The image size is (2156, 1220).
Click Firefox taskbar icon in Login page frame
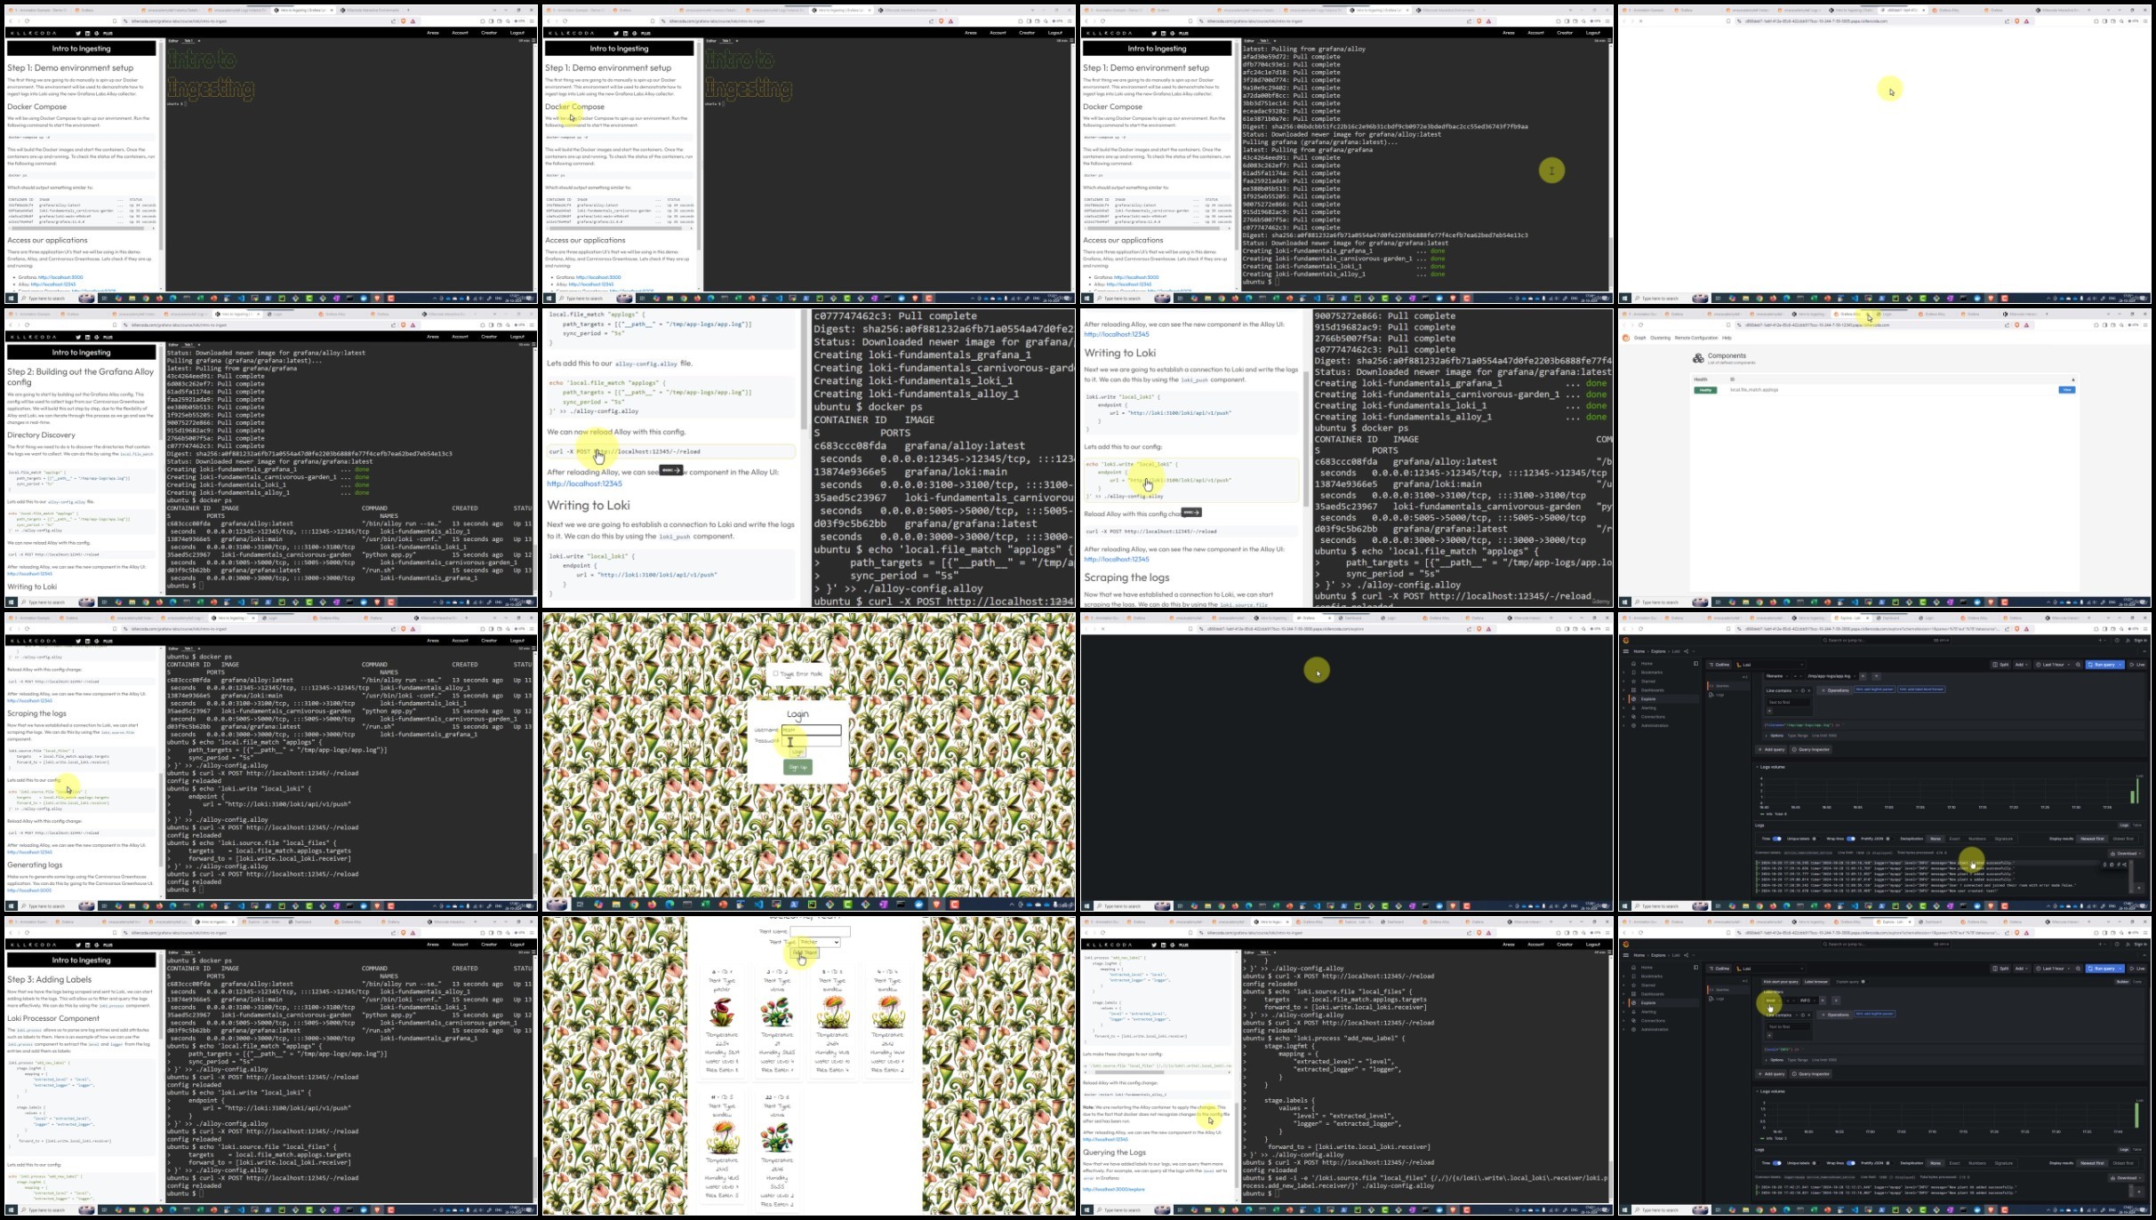coord(652,905)
